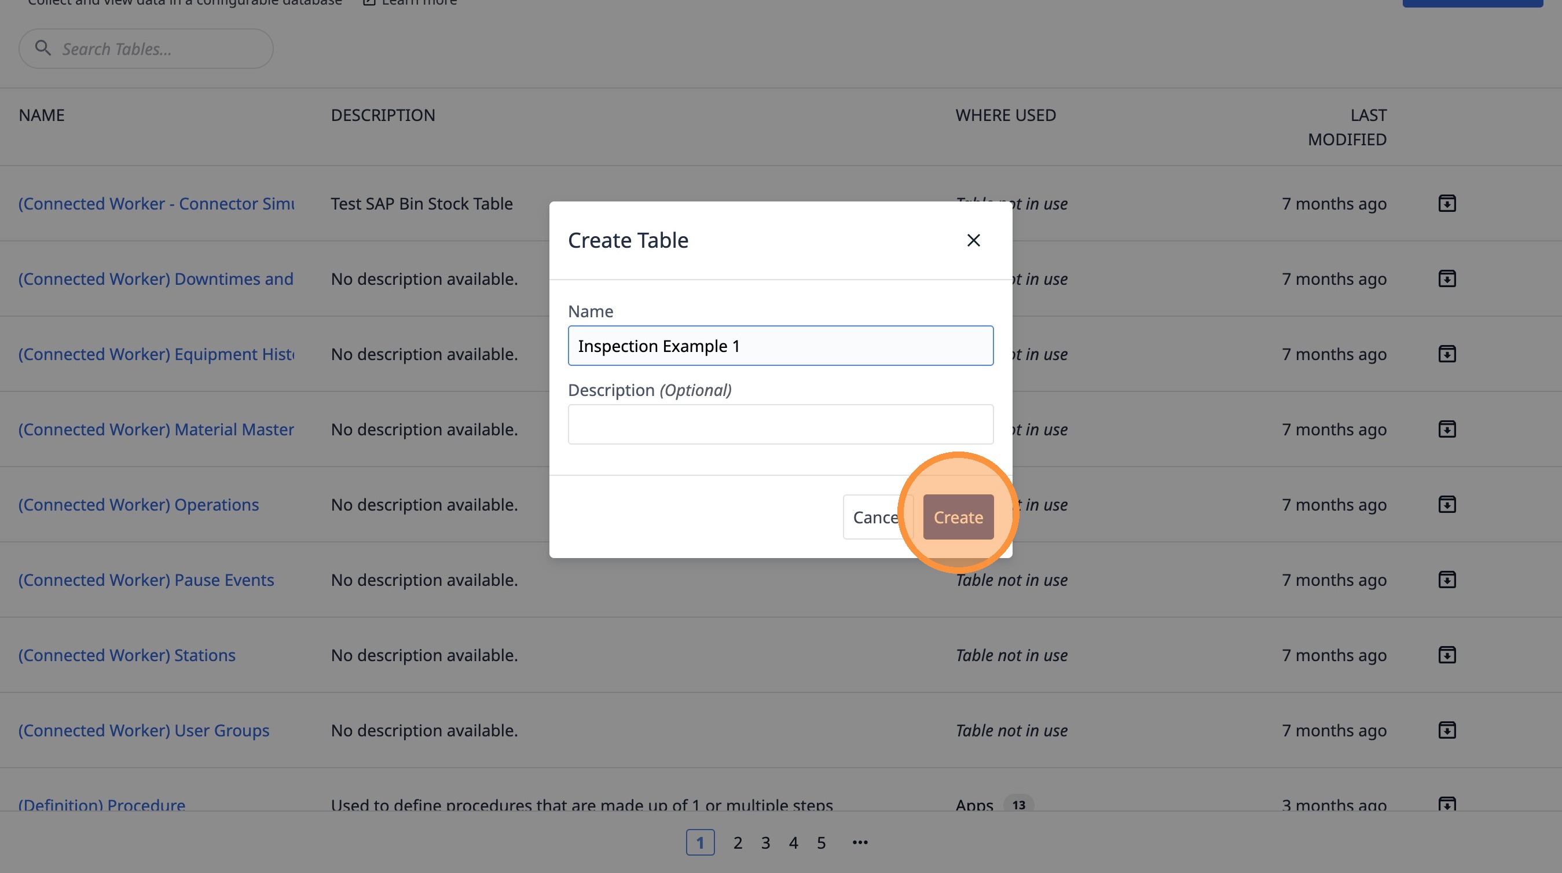
Task: Go to page 2 of tables
Action: (x=738, y=843)
